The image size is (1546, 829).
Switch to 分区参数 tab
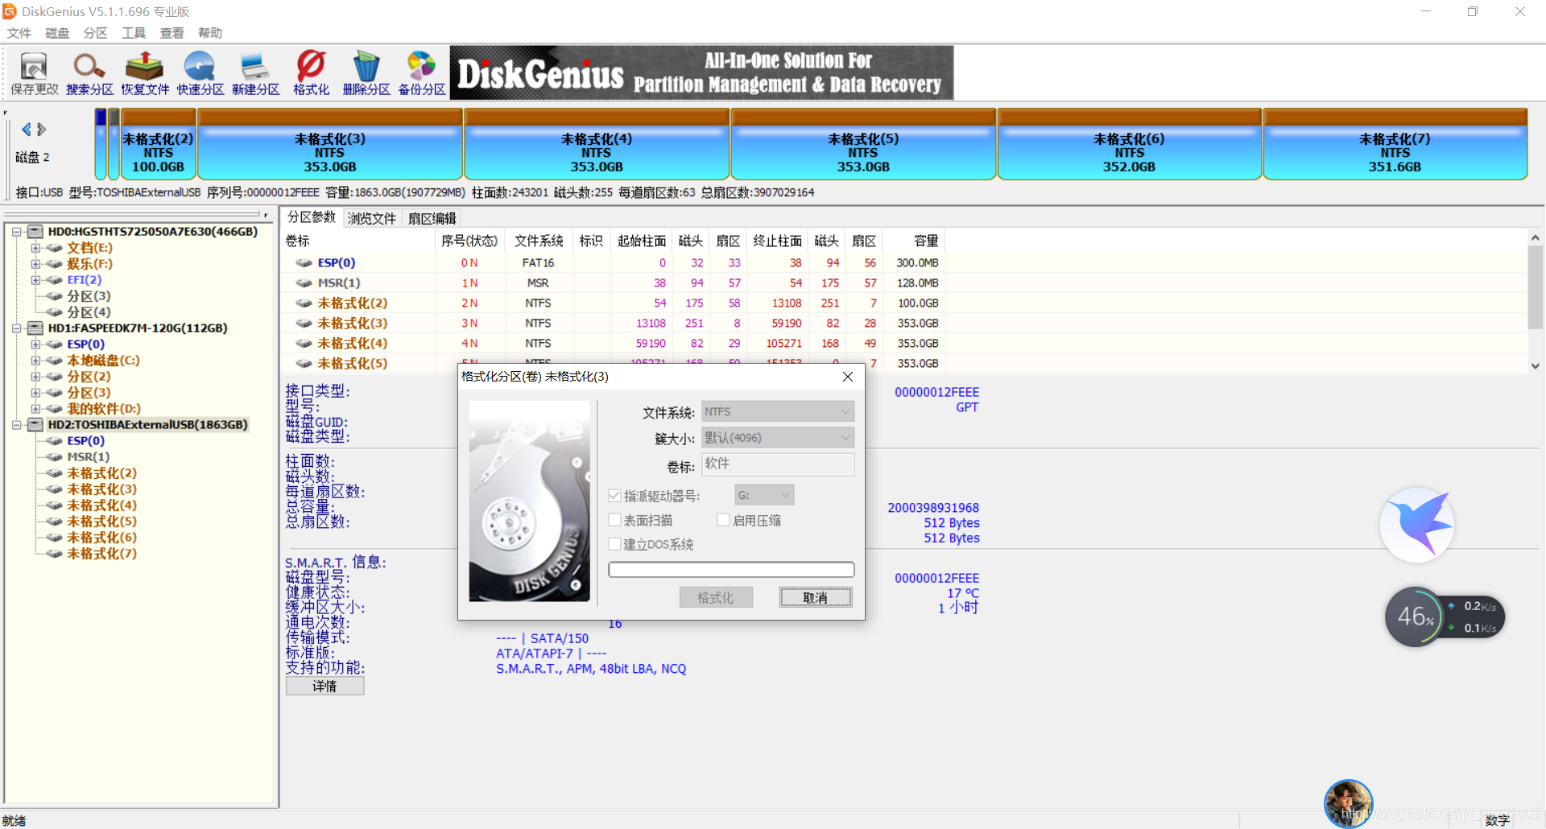(x=312, y=217)
